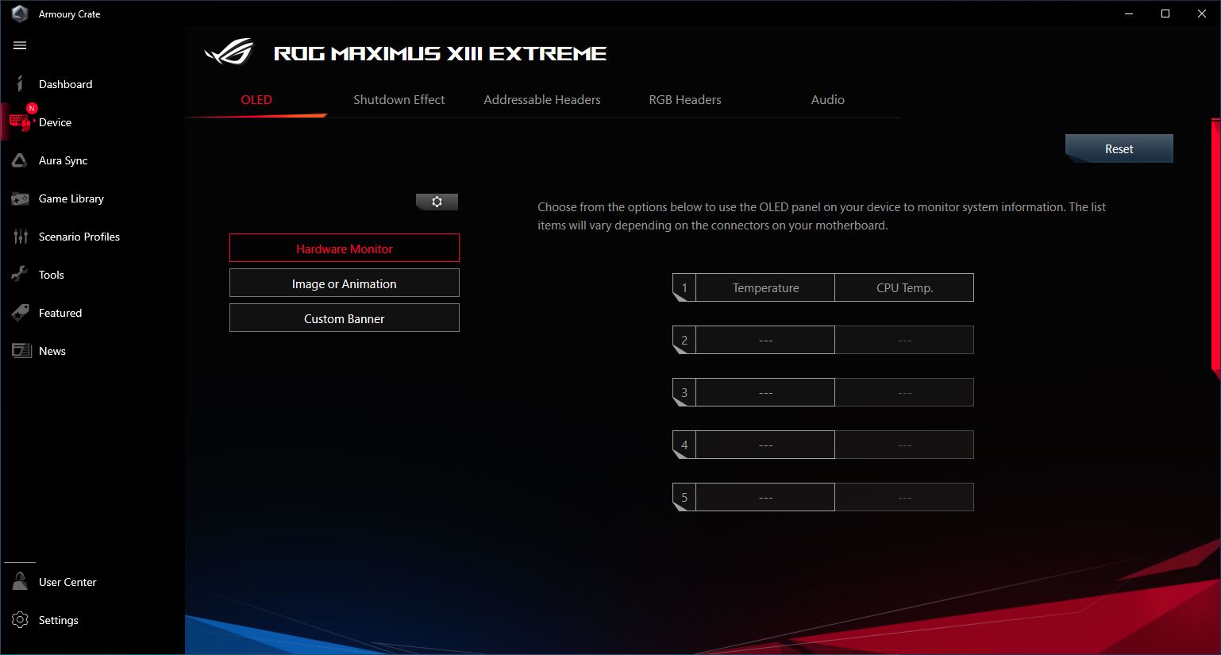Switch to the Audio tab
The height and width of the screenshot is (655, 1221).
[827, 99]
